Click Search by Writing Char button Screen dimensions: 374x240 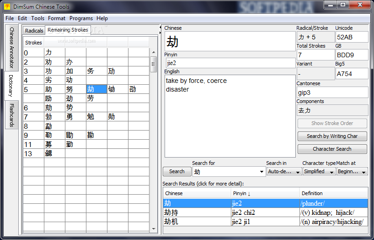click(x=332, y=136)
